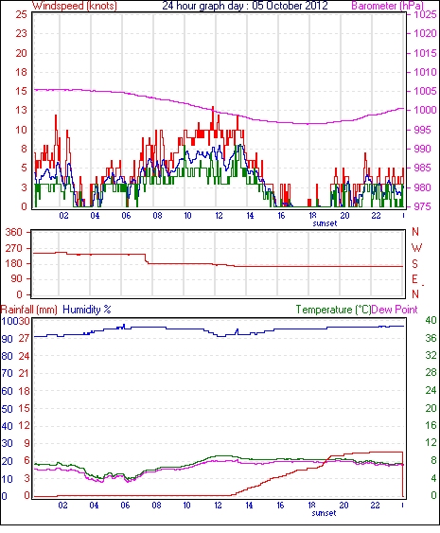Click the Humidity % legend label
Image resolution: width=440 pixels, height=533 pixels.
click(87, 310)
